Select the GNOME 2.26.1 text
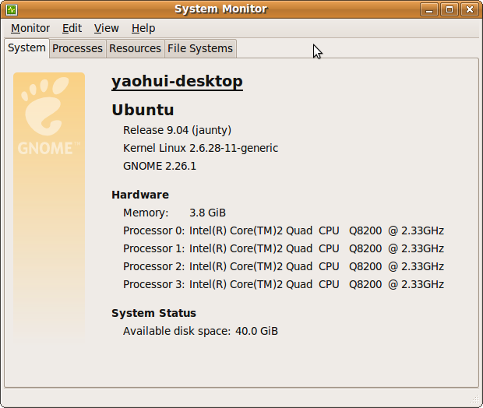 point(160,166)
